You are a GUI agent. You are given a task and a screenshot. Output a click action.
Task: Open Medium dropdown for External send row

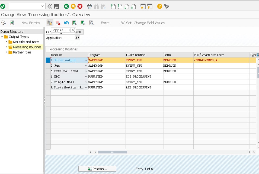(x=86, y=71)
